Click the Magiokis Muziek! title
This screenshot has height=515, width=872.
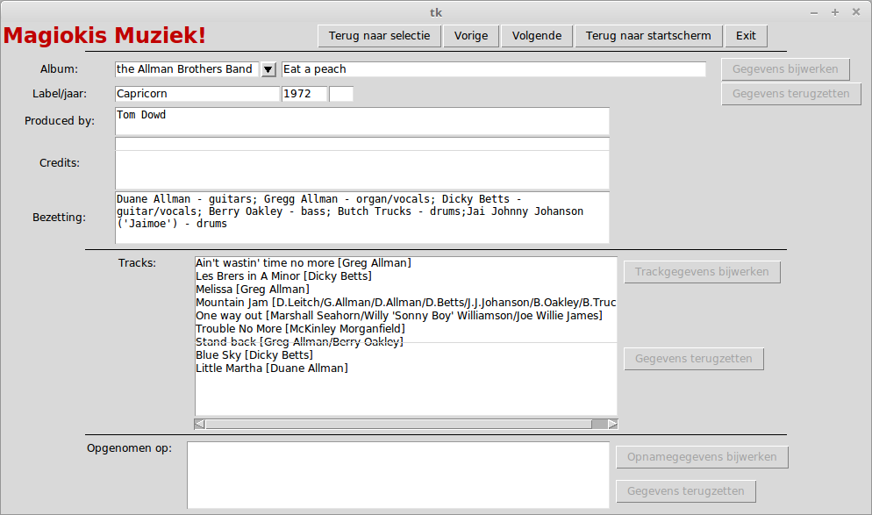tap(104, 36)
